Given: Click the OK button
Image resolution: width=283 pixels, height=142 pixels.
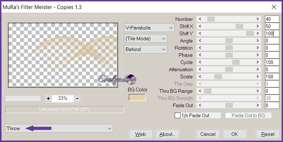Looking at the screenshot, I should pyautogui.click(x=235, y=134).
